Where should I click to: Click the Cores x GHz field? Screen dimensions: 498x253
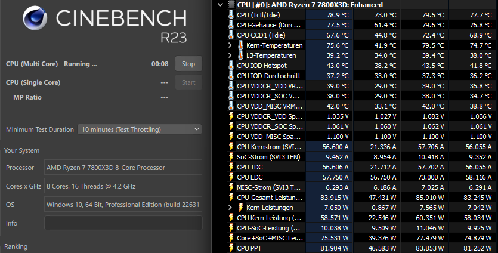(x=123, y=186)
